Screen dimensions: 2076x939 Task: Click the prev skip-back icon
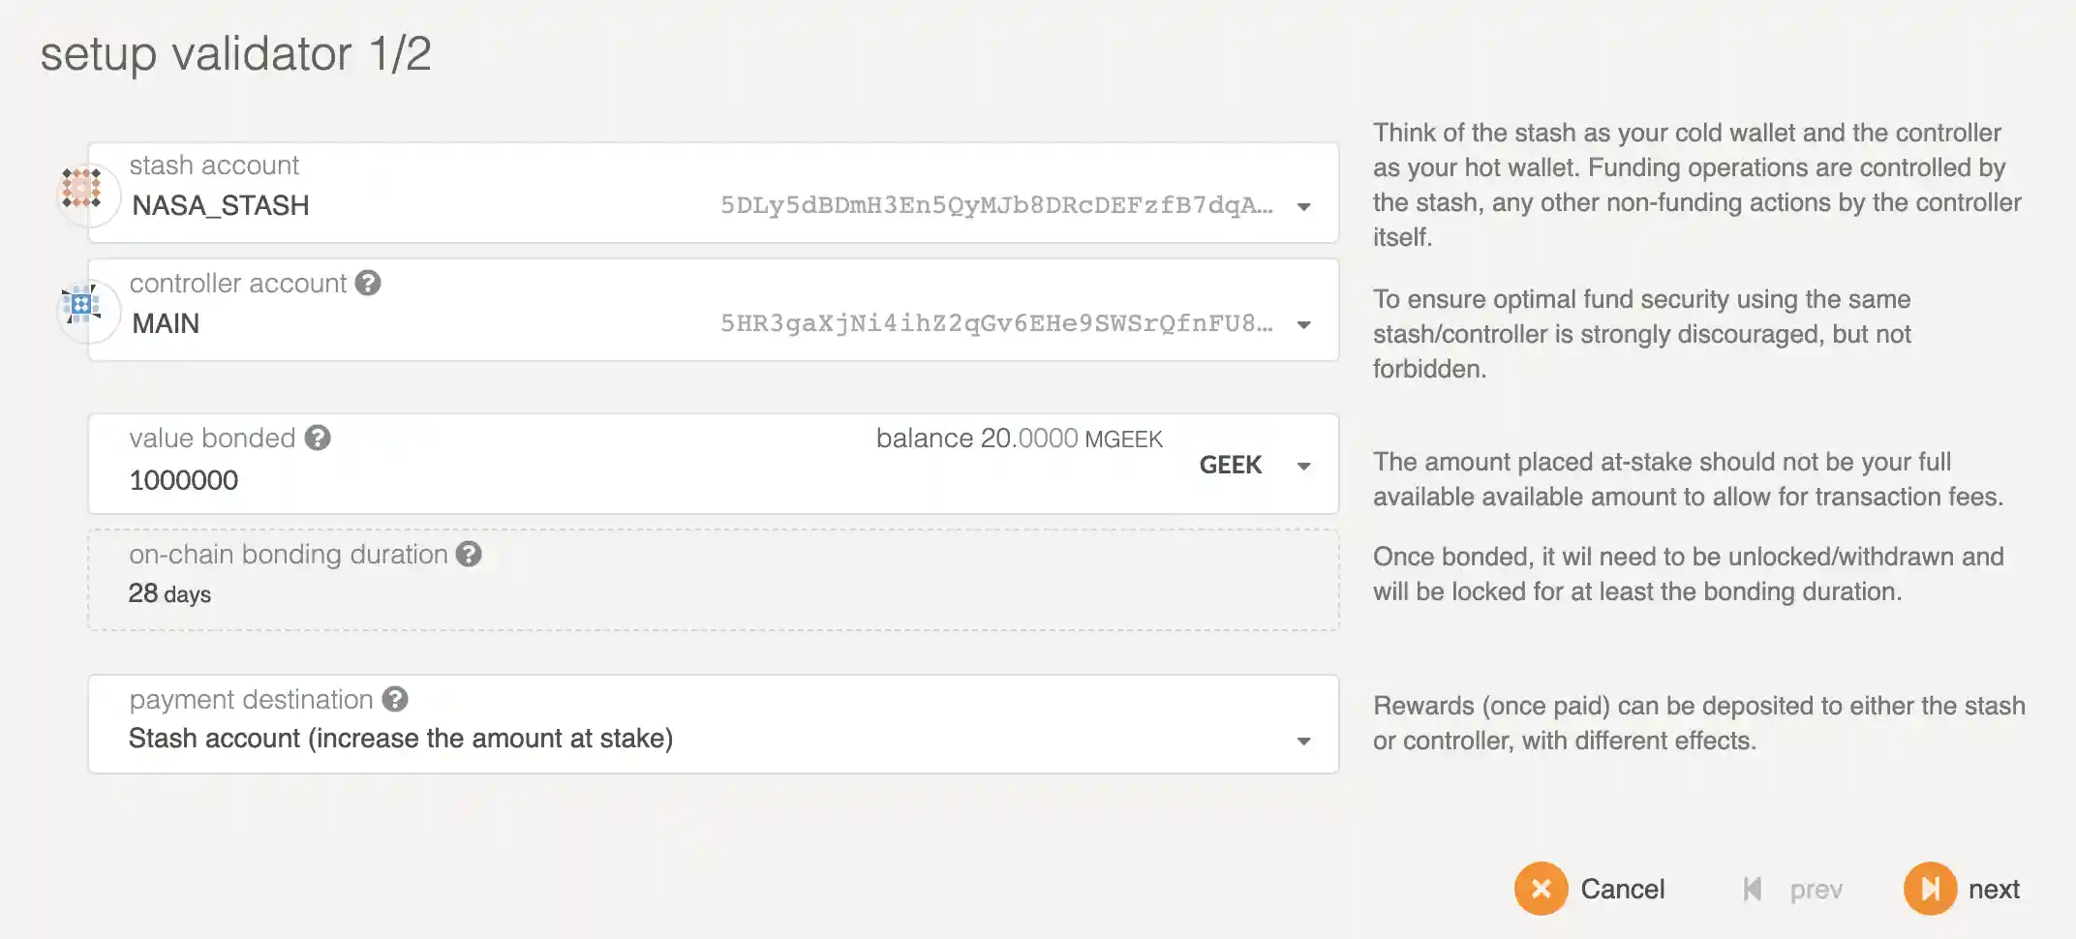click(1753, 889)
